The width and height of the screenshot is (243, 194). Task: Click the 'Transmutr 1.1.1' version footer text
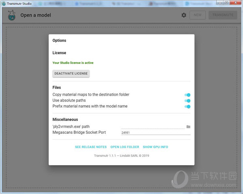pos(122,156)
